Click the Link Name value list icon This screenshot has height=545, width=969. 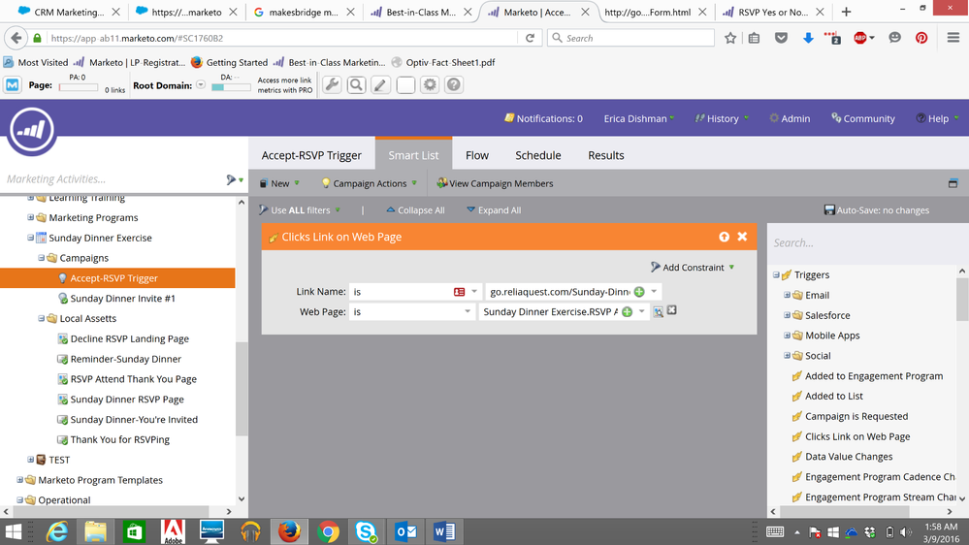click(x=459, y=292)
